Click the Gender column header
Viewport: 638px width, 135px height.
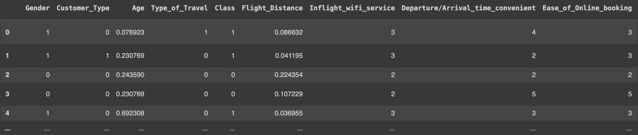click(37, 8)
